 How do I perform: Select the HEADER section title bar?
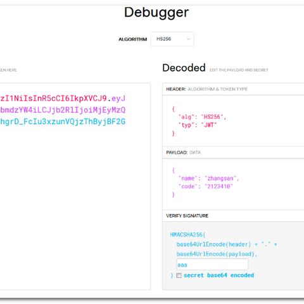(x=233, y=89)
